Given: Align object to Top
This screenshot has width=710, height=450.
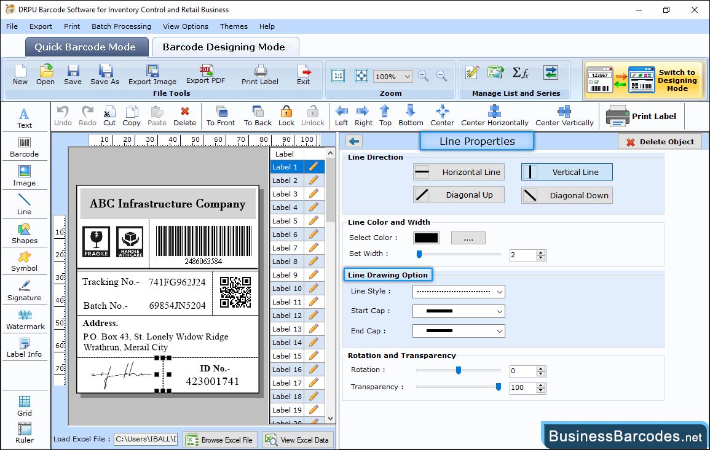Looking at the screenshot, I should [x=385, y=116].
